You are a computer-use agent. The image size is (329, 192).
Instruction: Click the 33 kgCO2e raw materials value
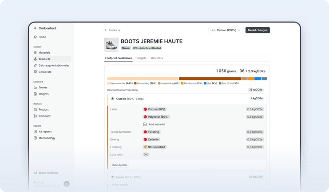click(256, 90)
